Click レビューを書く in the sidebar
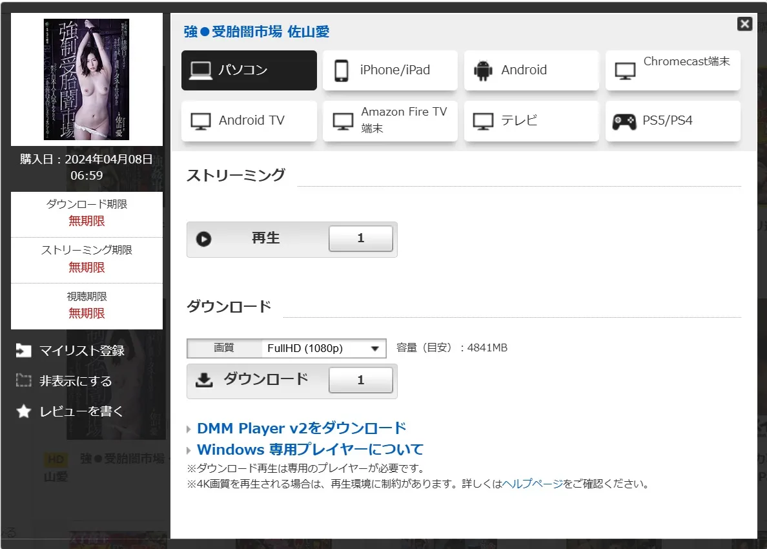The image size is (767, 549). 81,411
